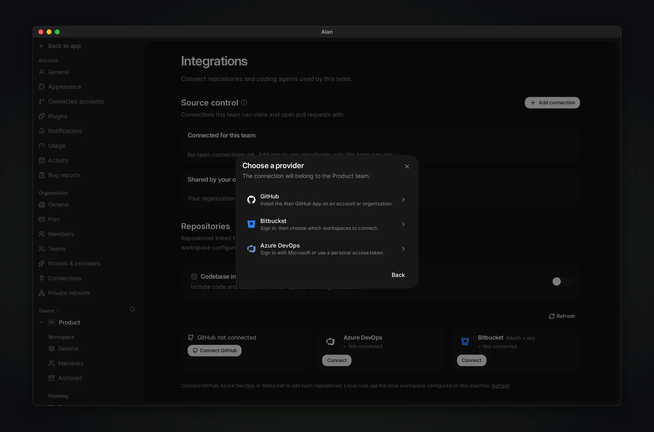Select the Product team row
The width and height of the screenshot is (654, 432).
pos(69,322)
